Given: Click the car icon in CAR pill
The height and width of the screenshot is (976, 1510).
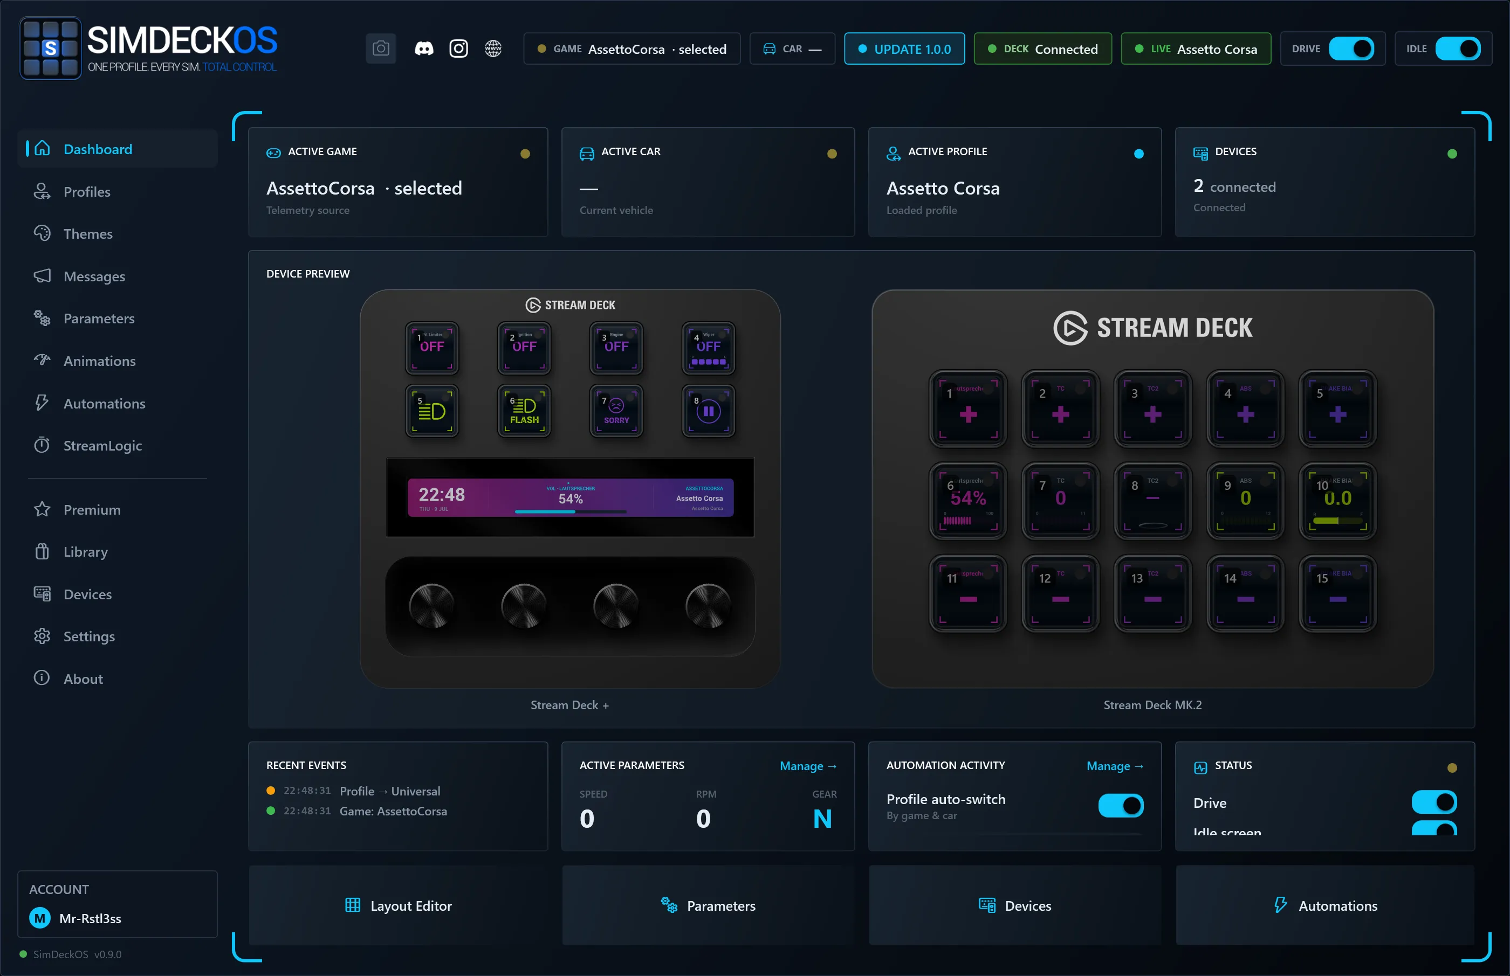Looking at the screenshot, I should click(x=768, y=49).
